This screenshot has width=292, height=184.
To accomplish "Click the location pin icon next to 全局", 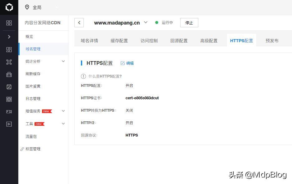I will [x=27, y=7].
